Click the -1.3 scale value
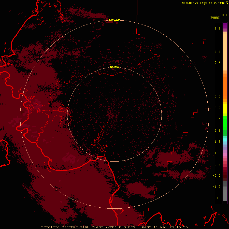 pyautogui.click(x=217, y=187)
